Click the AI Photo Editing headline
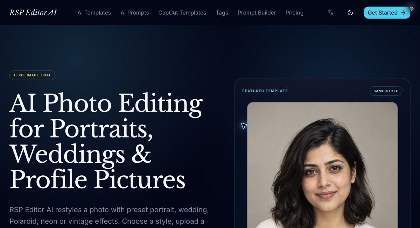420x228 pixels. coord(106,141)
